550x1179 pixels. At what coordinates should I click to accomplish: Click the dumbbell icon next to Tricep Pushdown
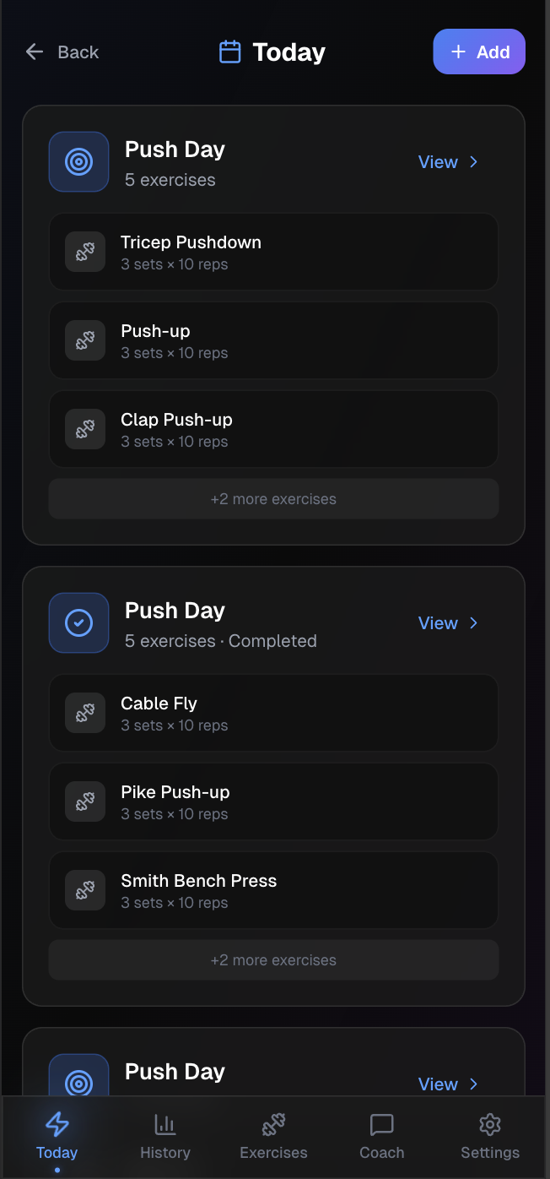click(85, 252)
